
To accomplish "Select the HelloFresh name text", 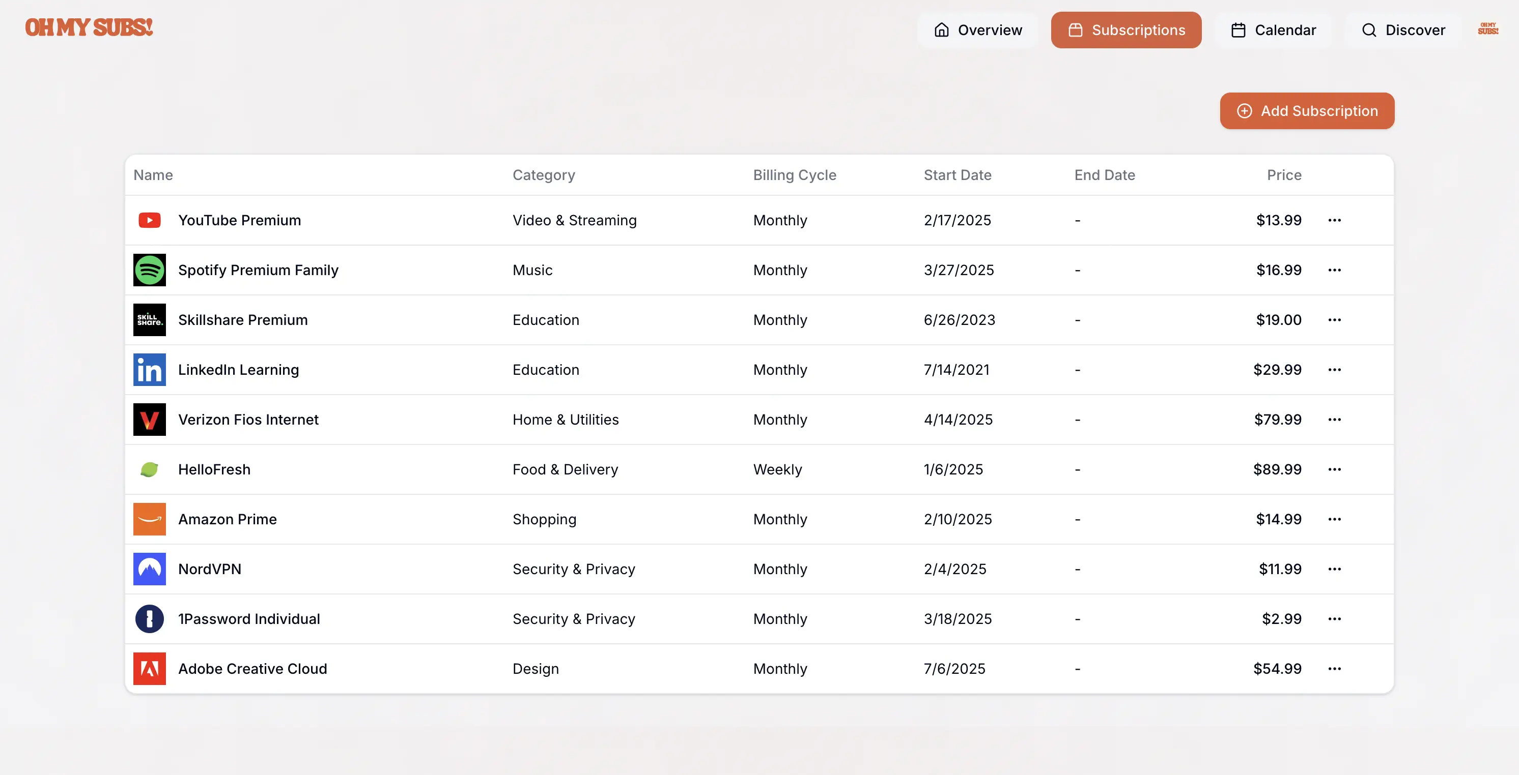I will point(214,469).
